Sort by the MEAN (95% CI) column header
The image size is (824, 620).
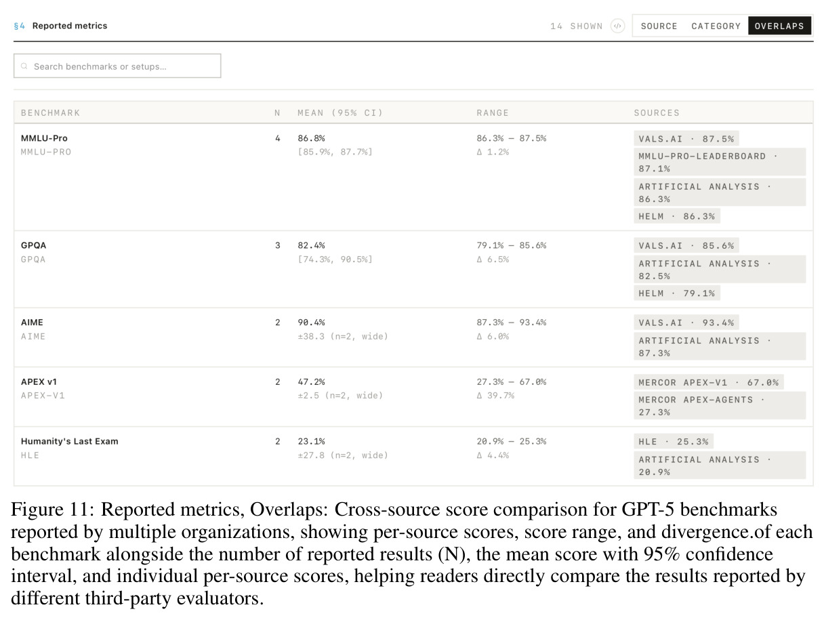(x=340, y=112)
